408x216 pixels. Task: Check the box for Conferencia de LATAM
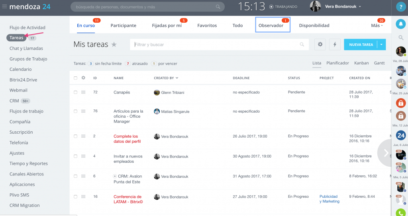coord(75,197)
